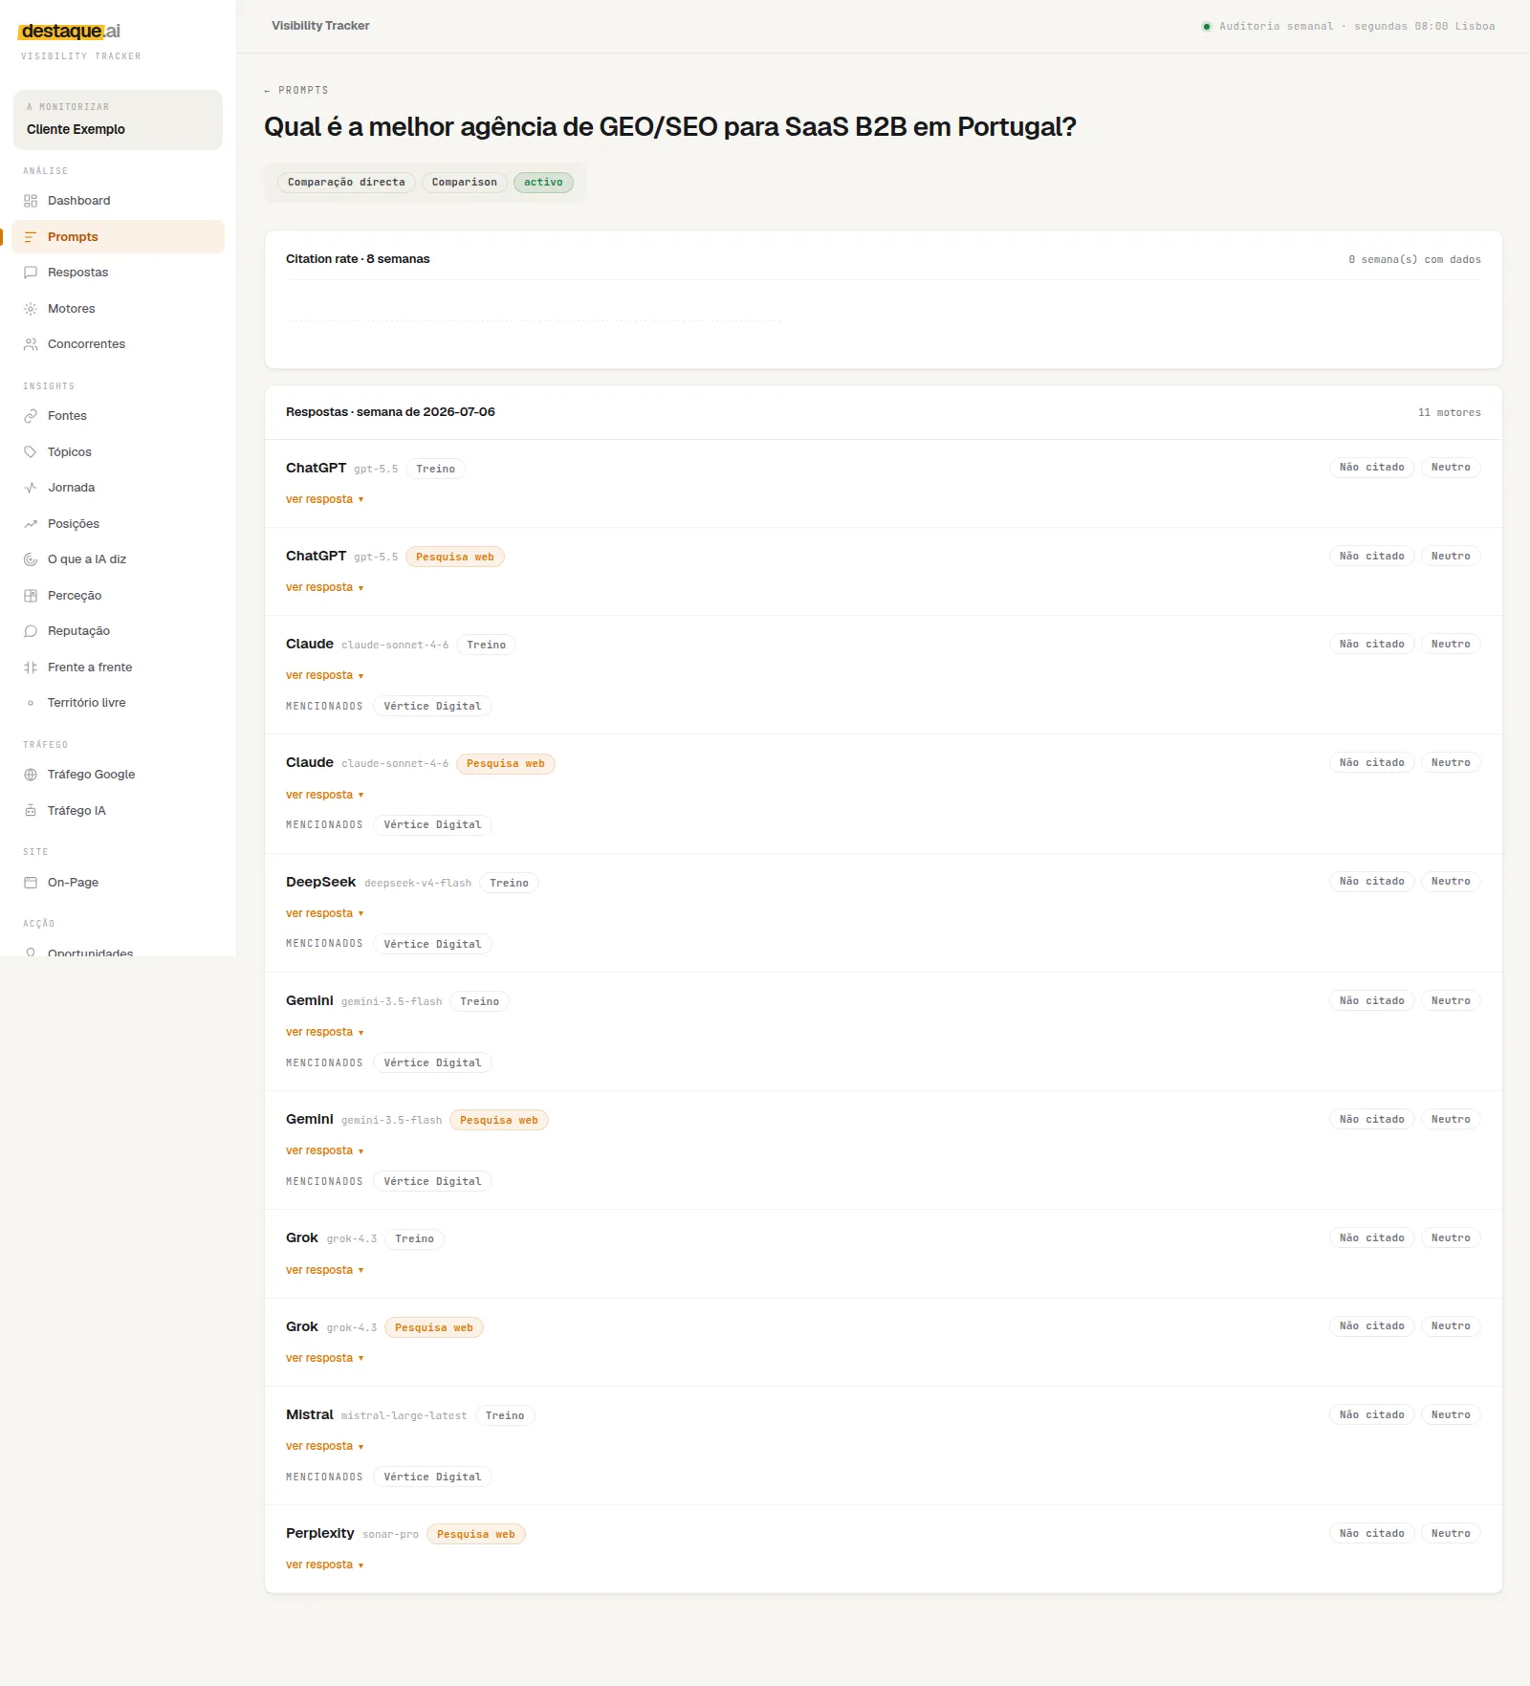This screenshot has width=1530, height=1686.
Task: Click the Tráfego IA robot icon
Action: pyautogui.click(x=31, y=811)
